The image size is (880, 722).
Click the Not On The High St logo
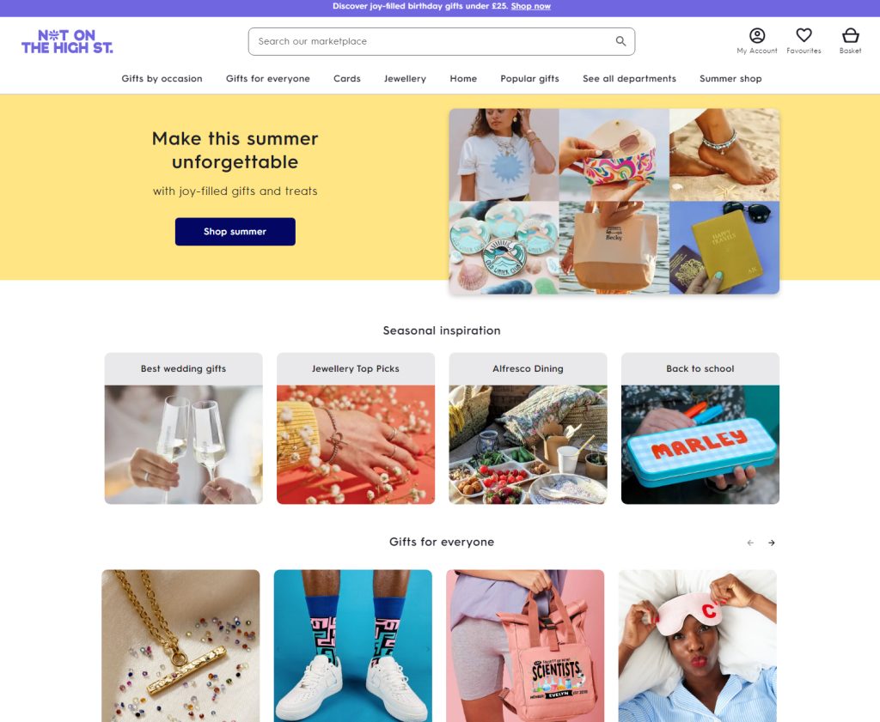tap(67, 41)
